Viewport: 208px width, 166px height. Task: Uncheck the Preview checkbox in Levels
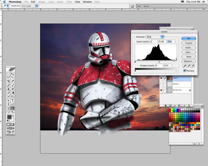(185, 71)
